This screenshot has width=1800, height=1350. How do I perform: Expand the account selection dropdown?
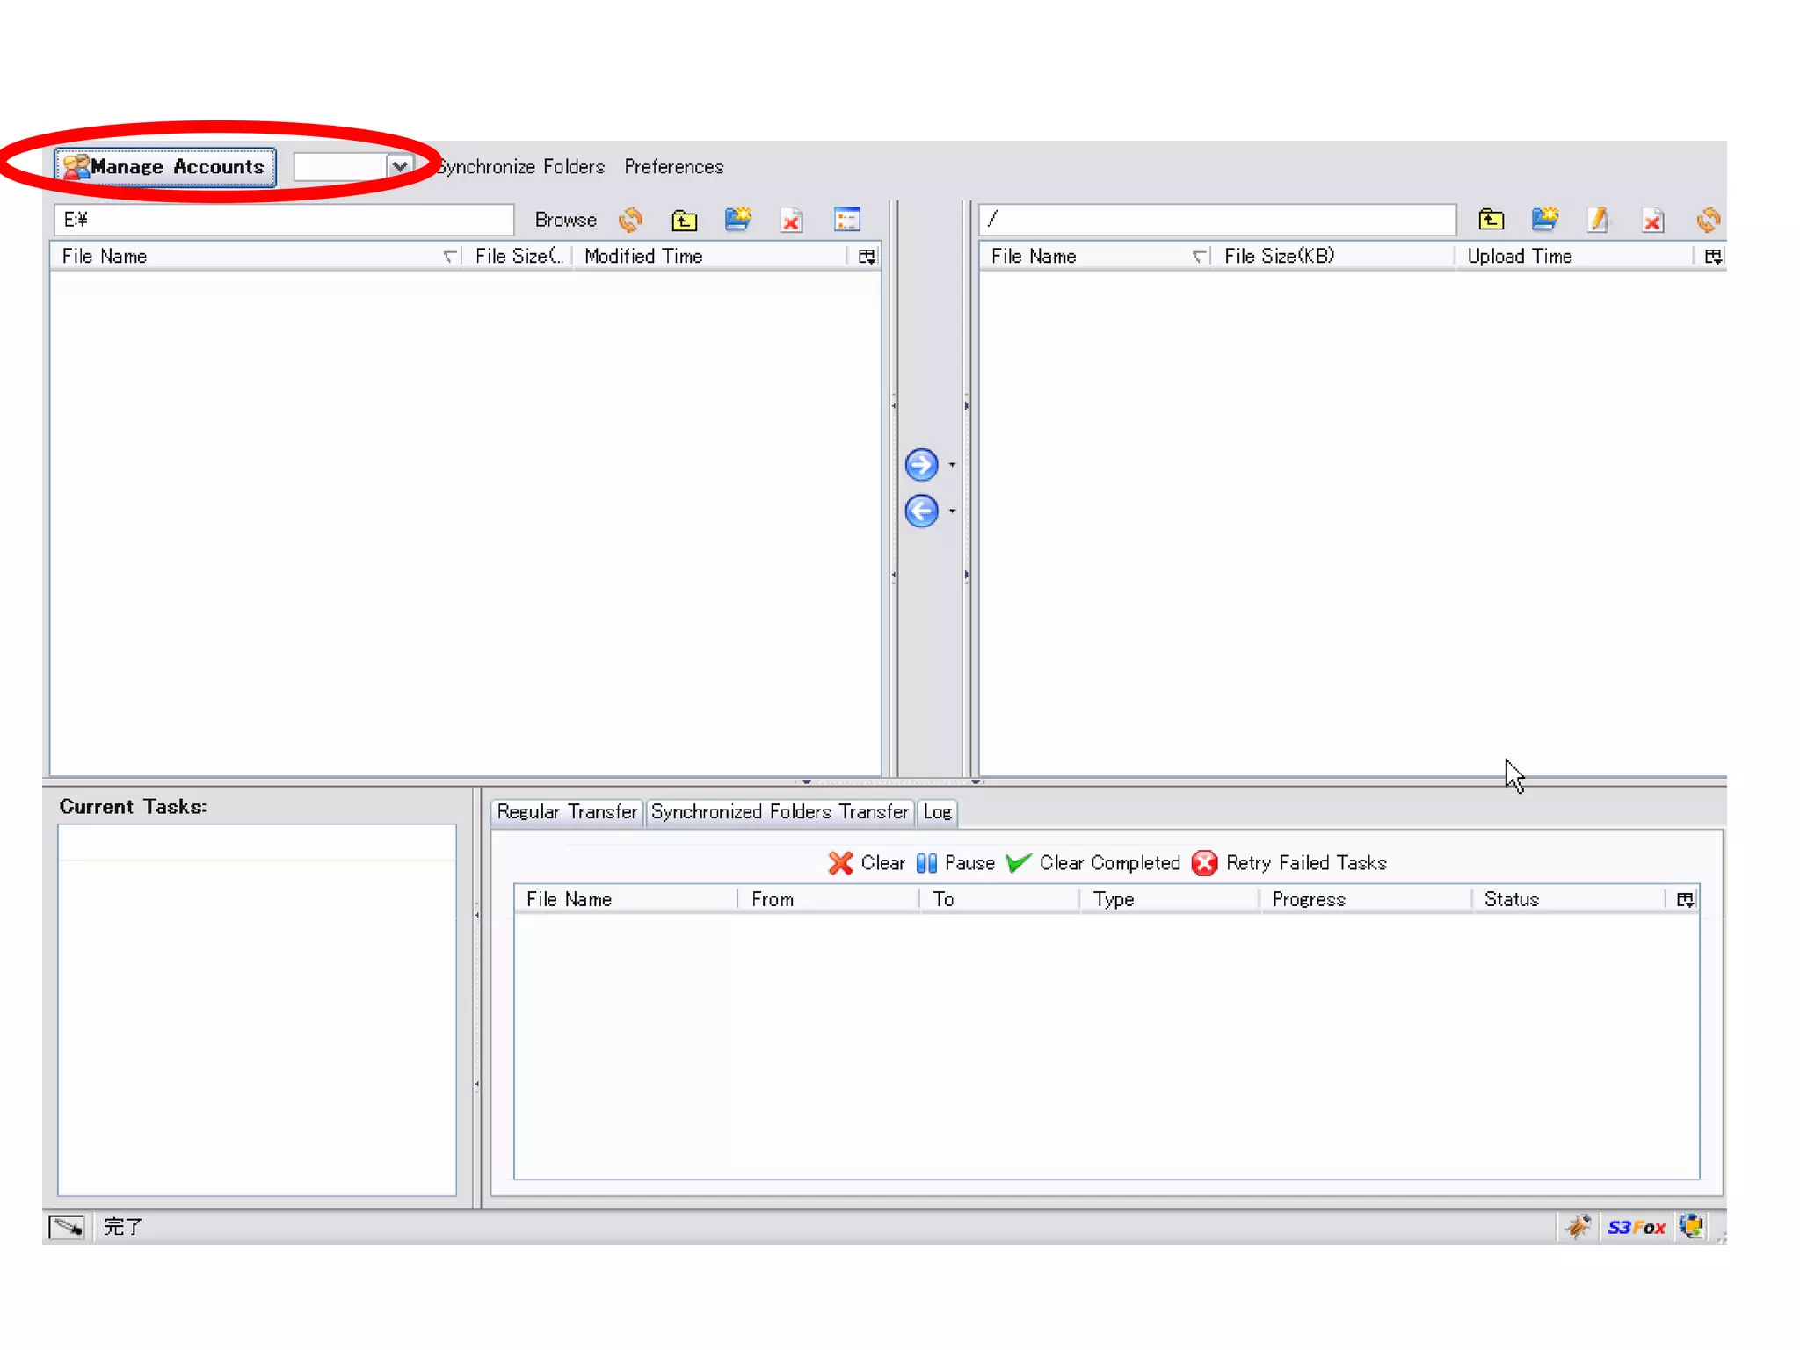pos(400,167)
